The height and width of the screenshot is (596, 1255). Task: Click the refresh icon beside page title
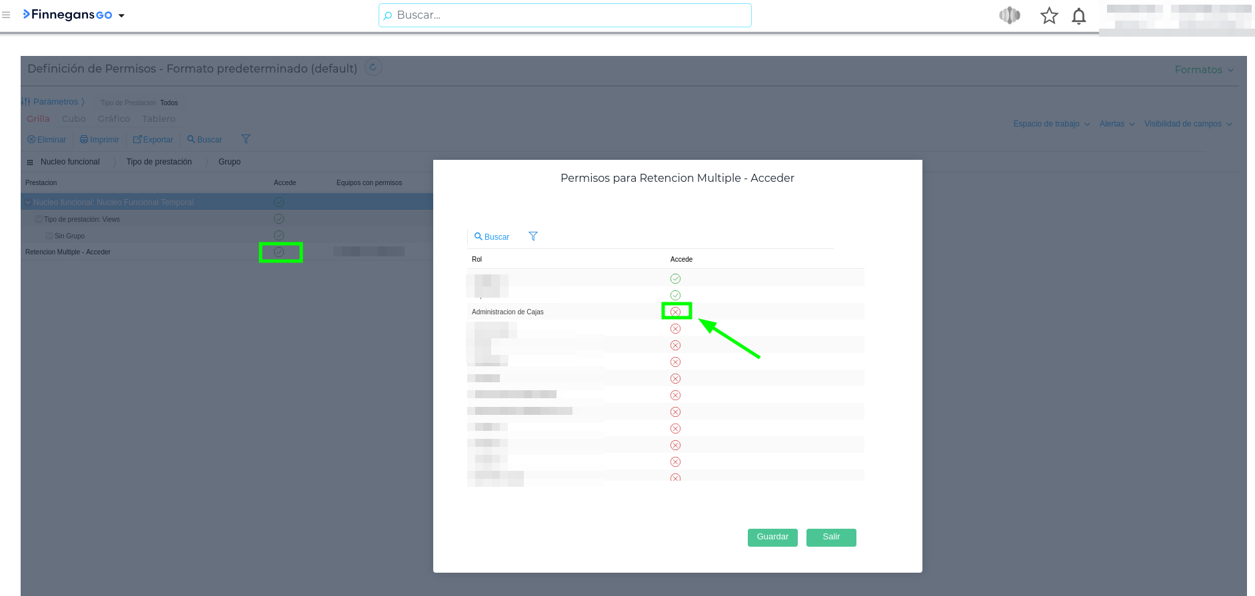[x=373, y=67]
